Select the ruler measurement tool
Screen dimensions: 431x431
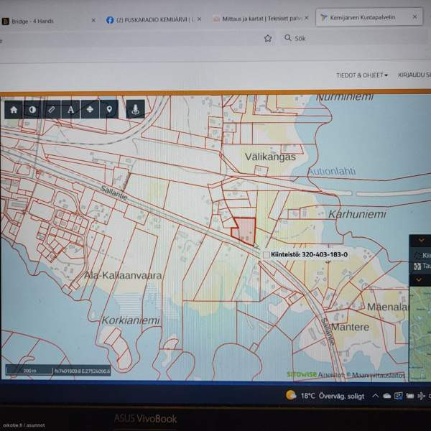(52, 110)
